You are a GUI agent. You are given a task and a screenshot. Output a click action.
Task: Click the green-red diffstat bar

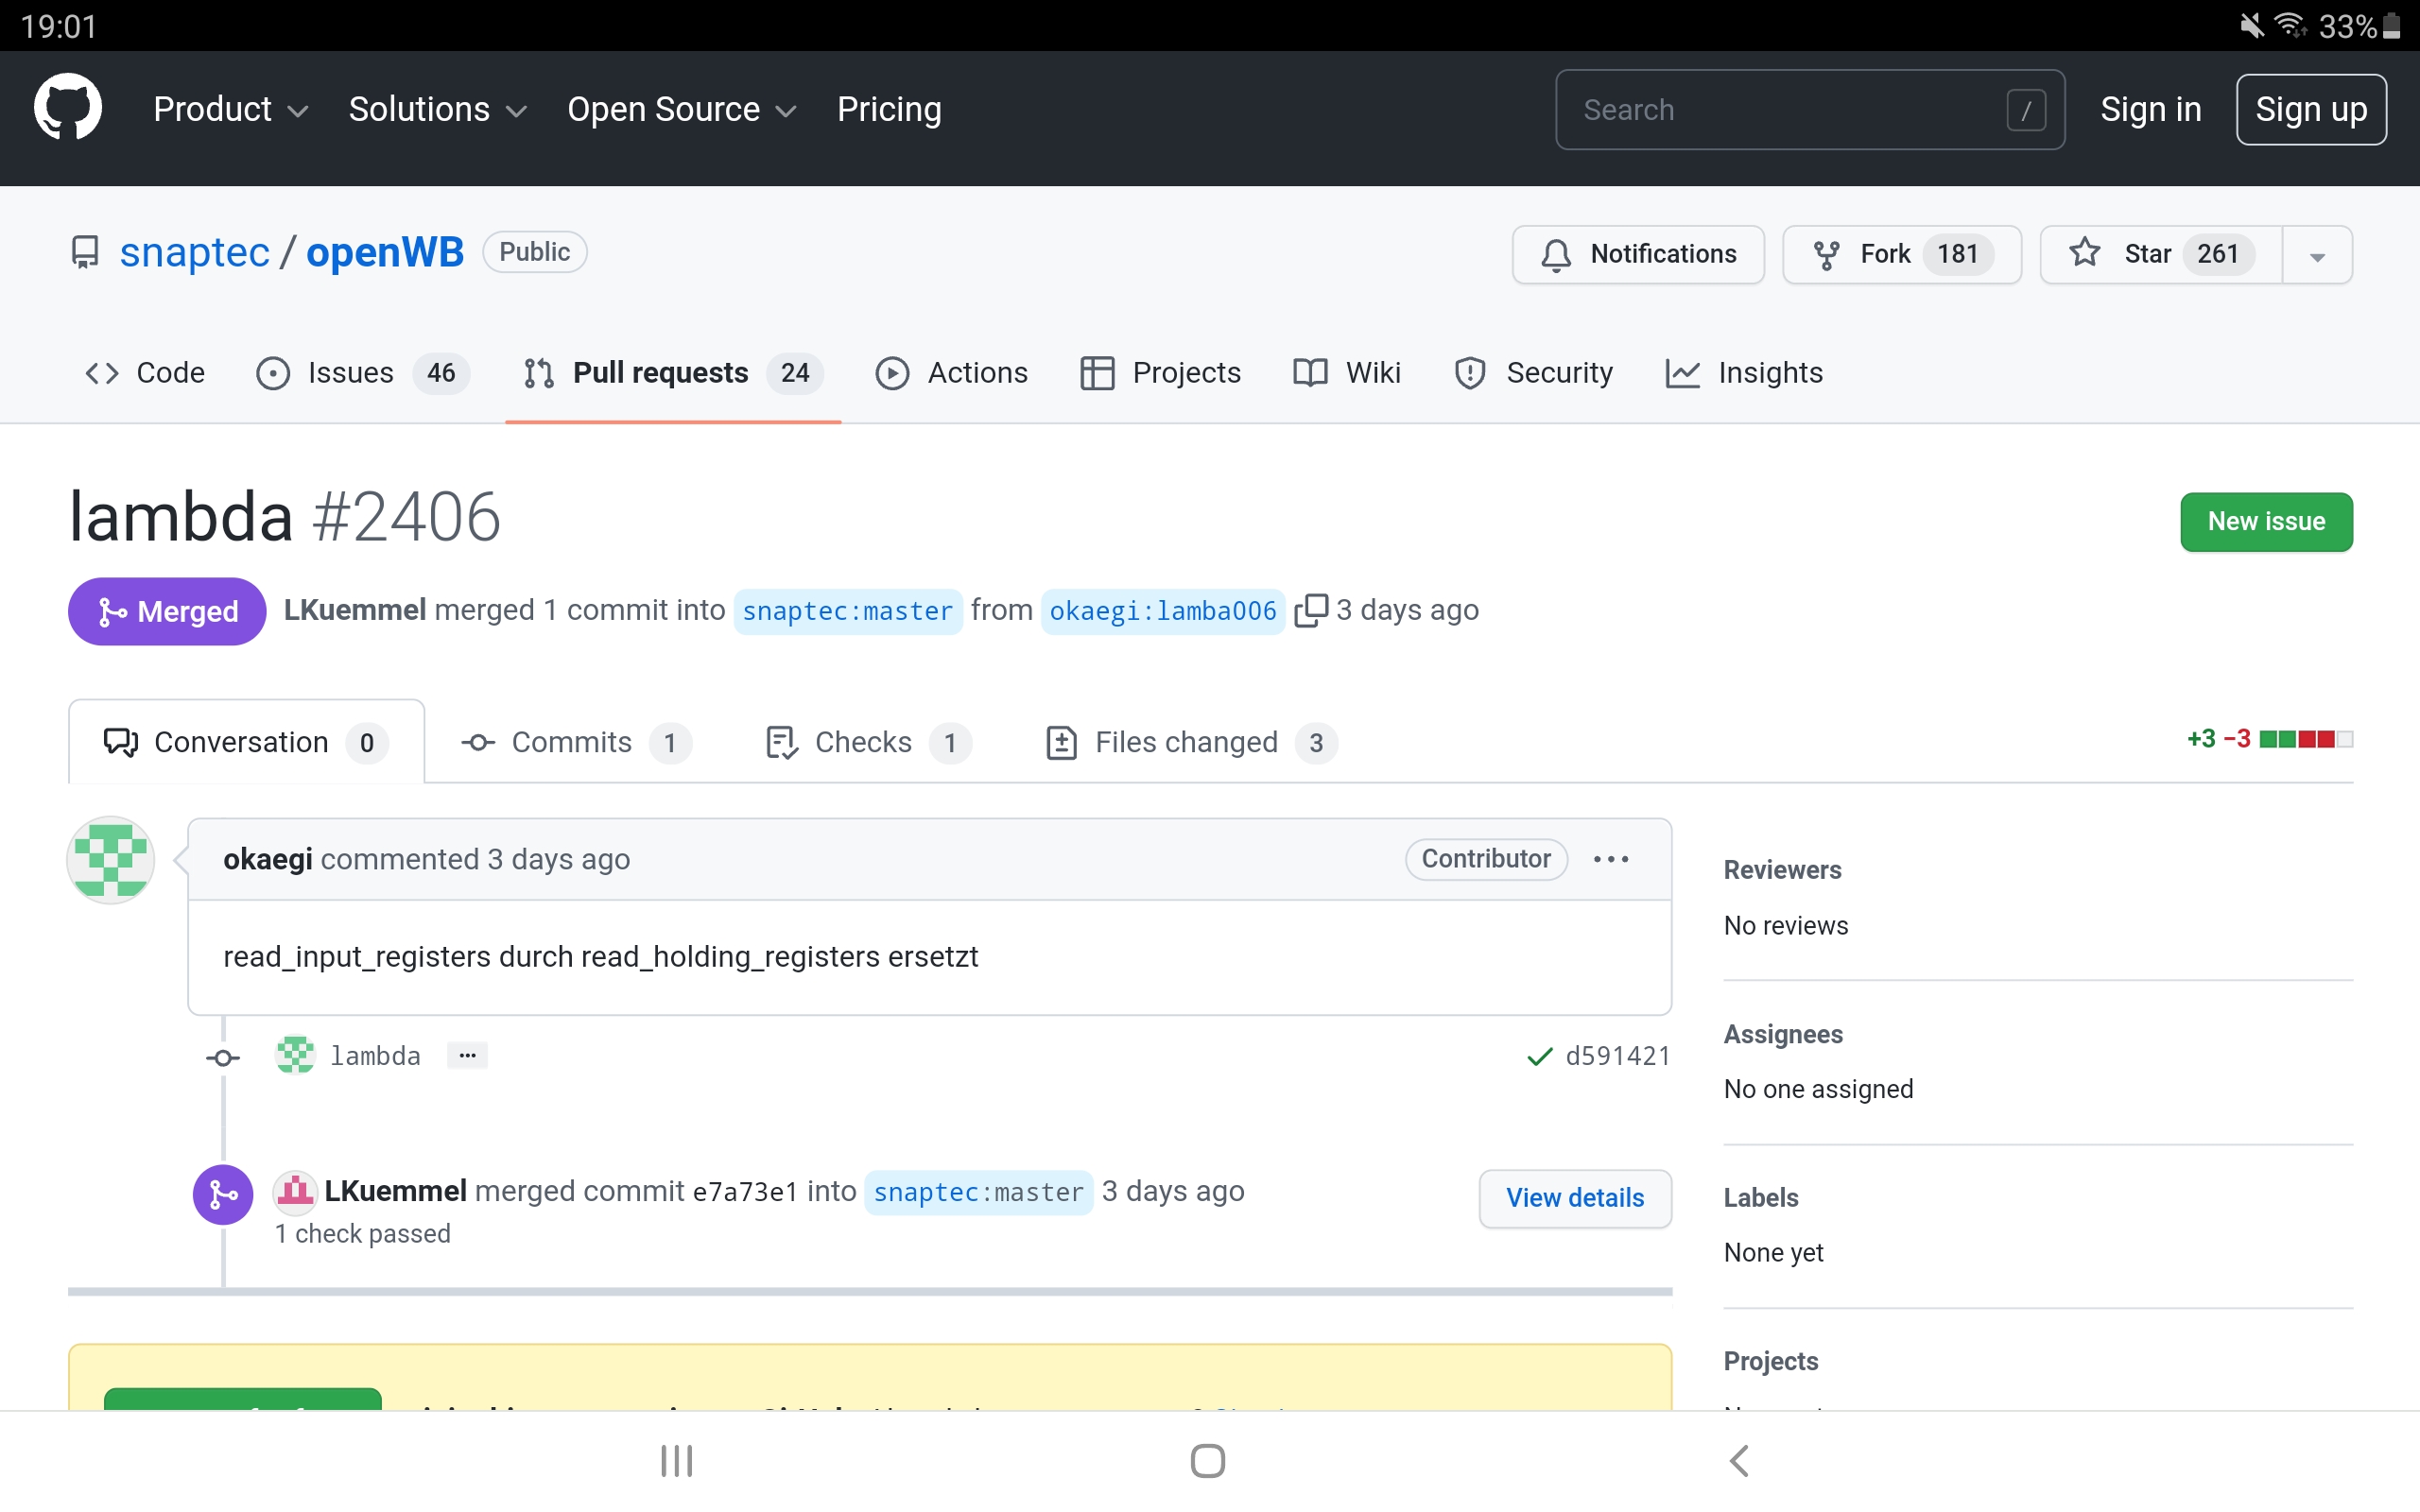[2305, 739]
